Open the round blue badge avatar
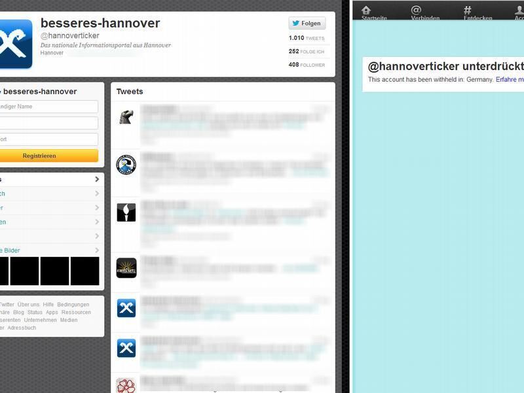Viewport: 524px width, 393px height. click(126, 165)
